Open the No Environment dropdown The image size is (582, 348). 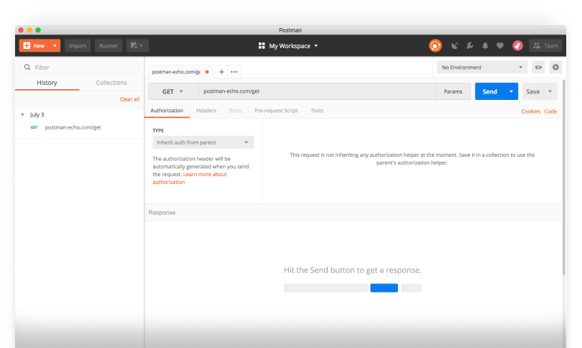[x=482, y=67]
